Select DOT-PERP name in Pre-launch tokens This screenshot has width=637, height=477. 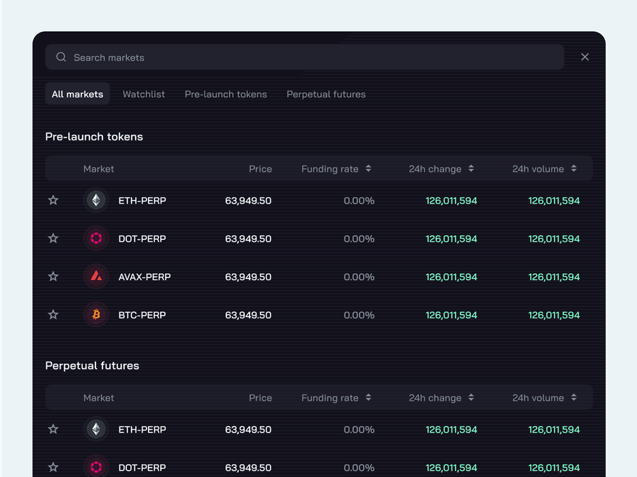tap(142, 238)
